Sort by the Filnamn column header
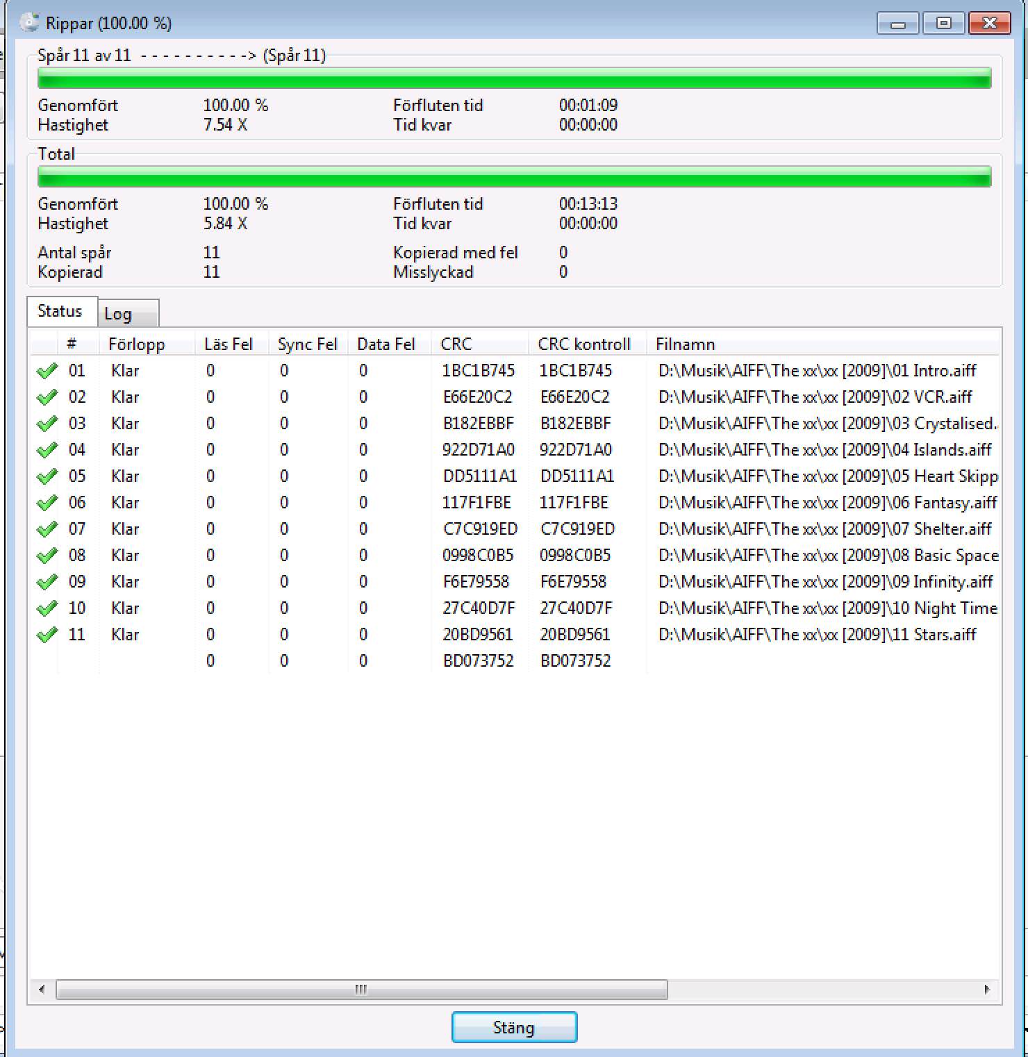Screen dimensions: 1028x1057 point(823,344)
